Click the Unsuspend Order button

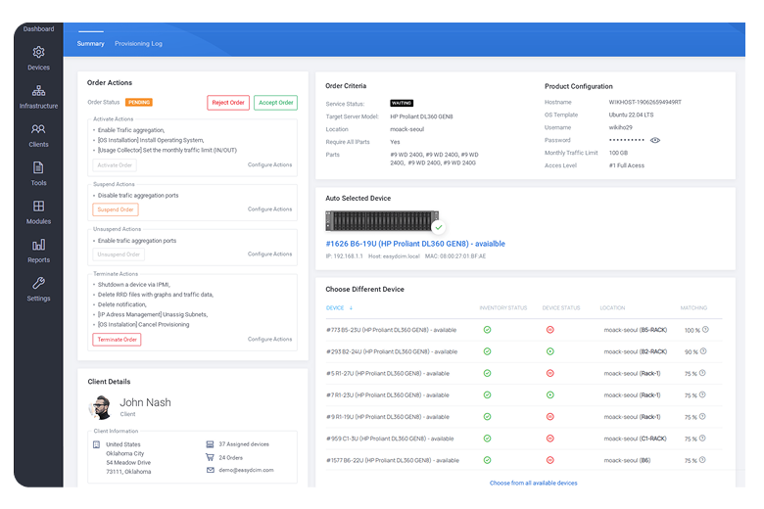[x=119, y=254]
